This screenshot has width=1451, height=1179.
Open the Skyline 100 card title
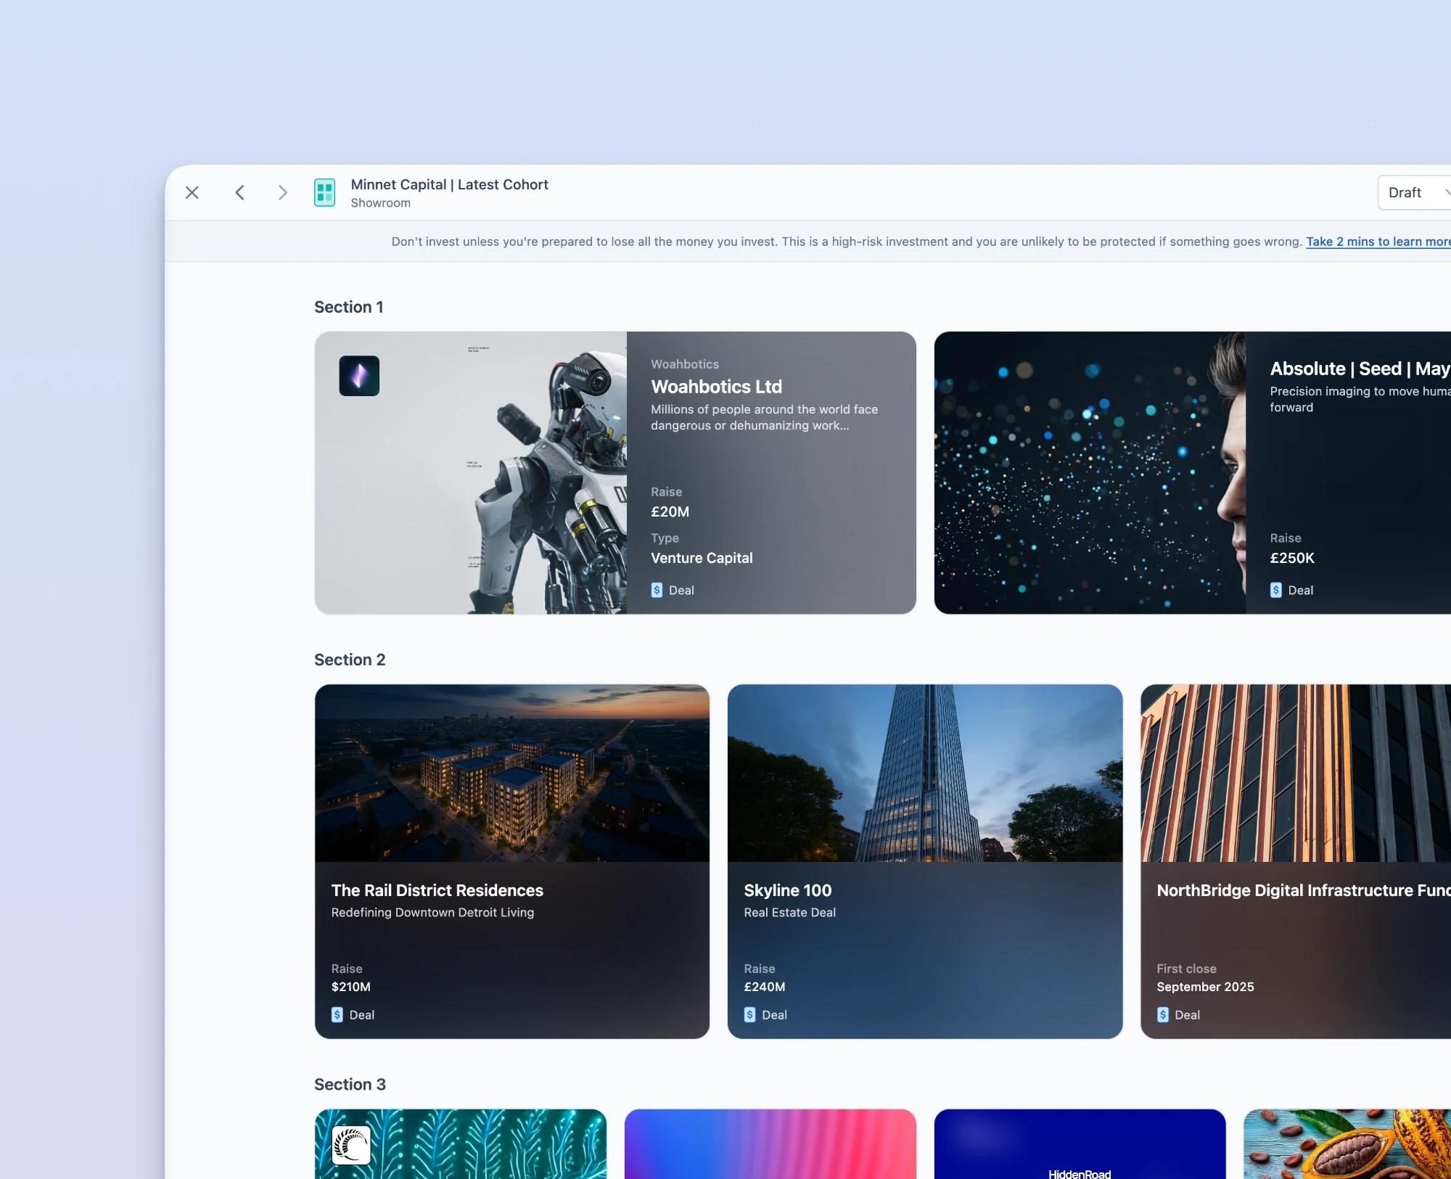tap(788, 890)
